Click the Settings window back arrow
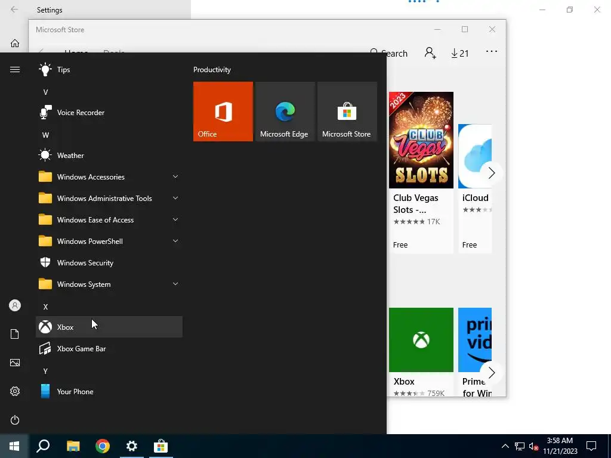Viewport: 611px width, 458px height. tap(14, 10)
